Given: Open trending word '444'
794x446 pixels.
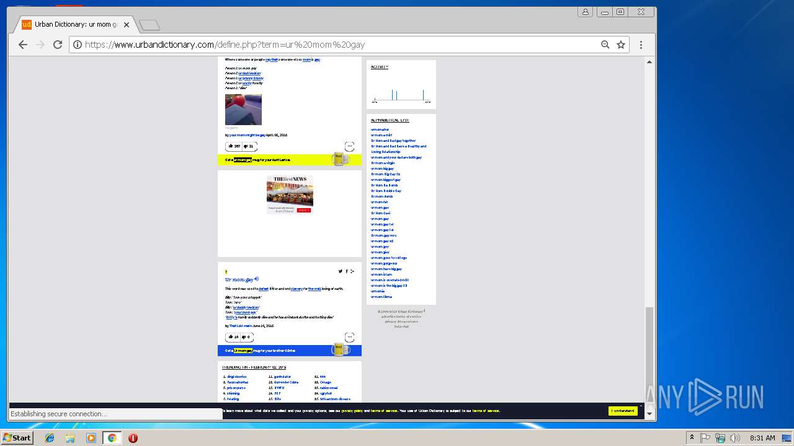Looking at the screenshot, I should 323,377.
